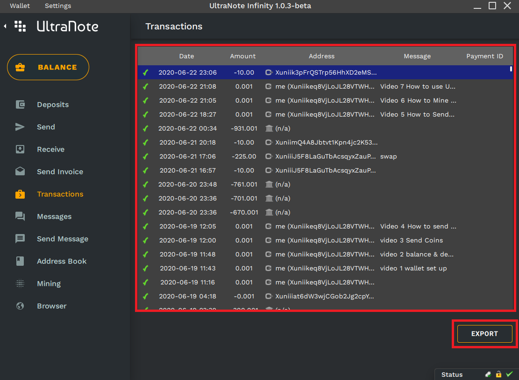Click the sync checkmark status icon
The height and width of the screenshot is (380, 519).
click(x=509, y=374)
